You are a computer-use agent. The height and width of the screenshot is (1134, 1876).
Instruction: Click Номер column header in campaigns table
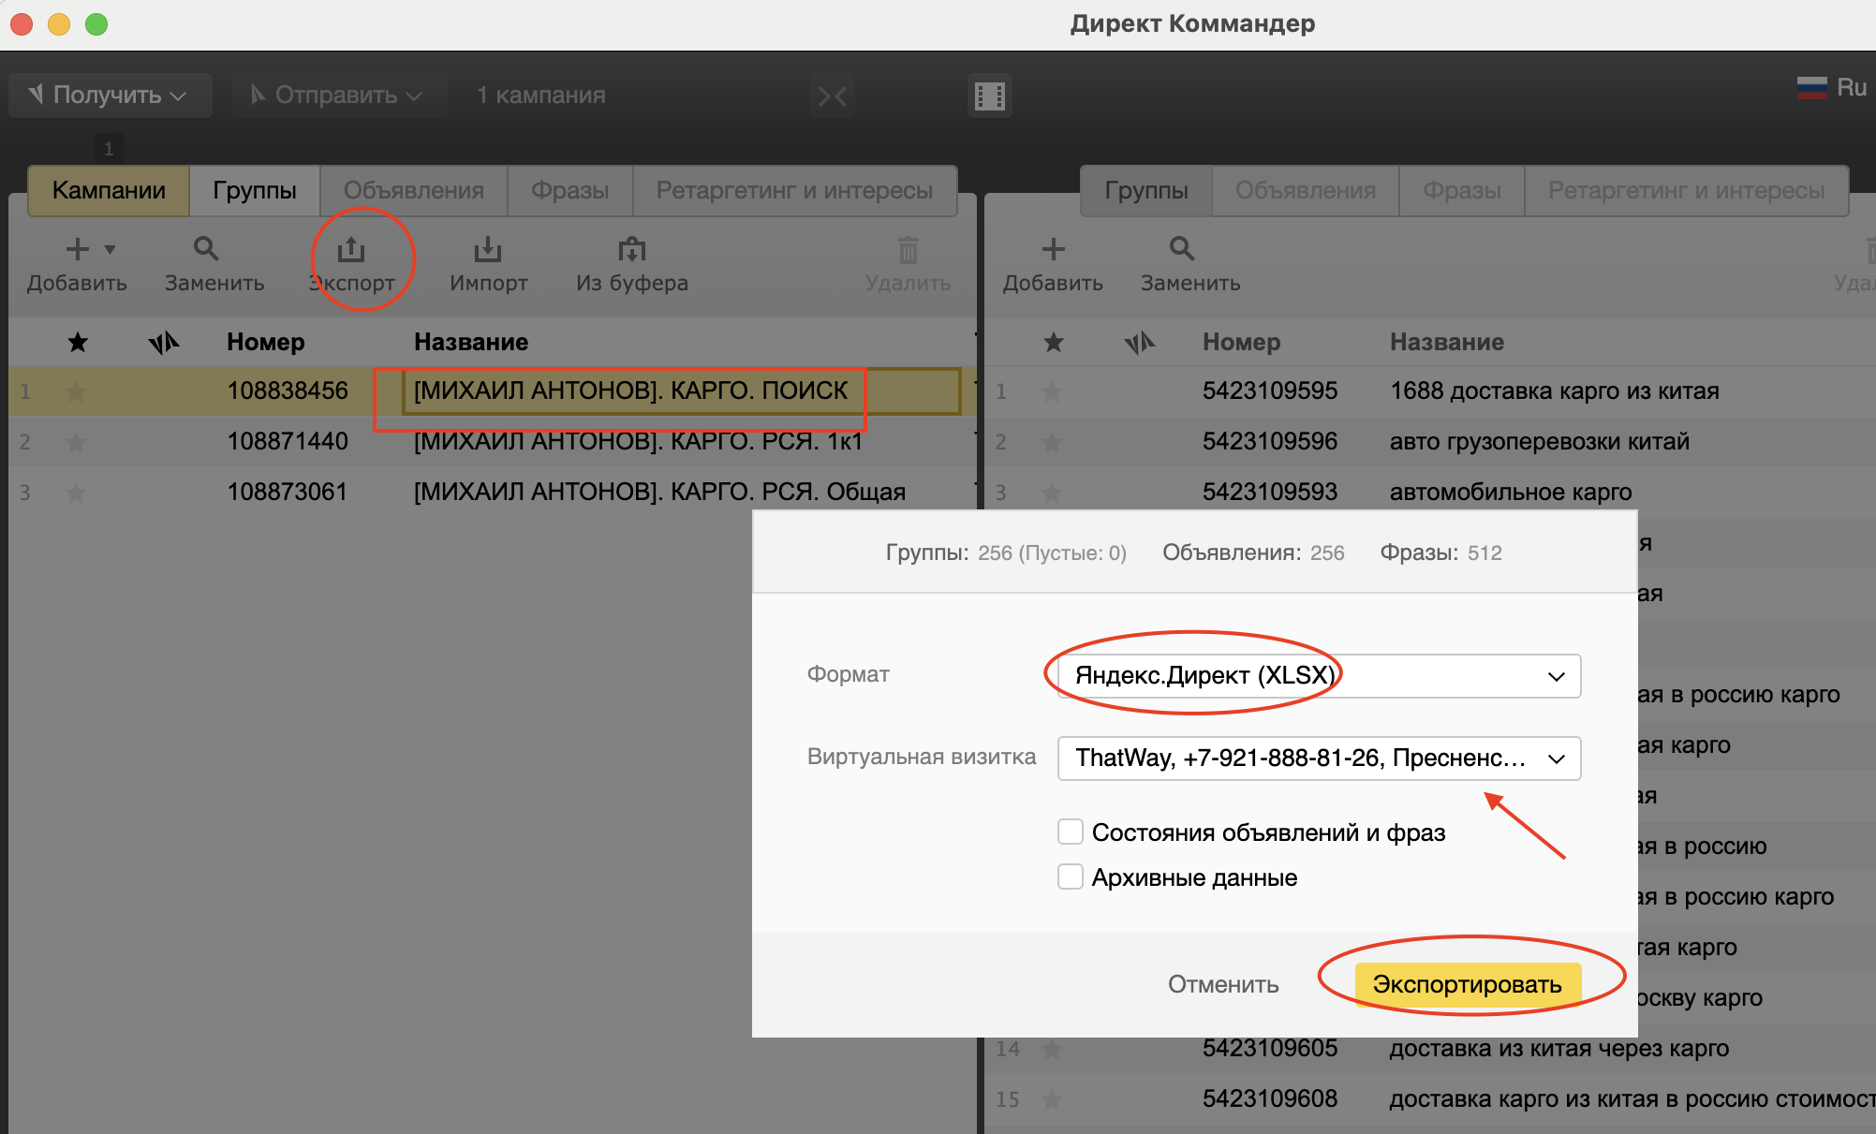(x=266, y=343)
